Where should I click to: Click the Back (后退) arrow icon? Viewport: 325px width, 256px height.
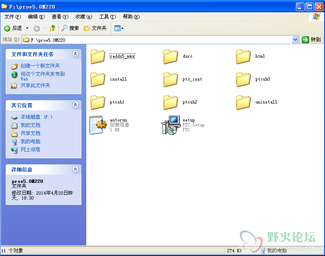(x=7, y=28)
